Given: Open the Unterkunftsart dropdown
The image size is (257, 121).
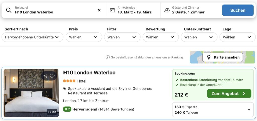Looking at the screenshot, I should [x=199, y=37].
